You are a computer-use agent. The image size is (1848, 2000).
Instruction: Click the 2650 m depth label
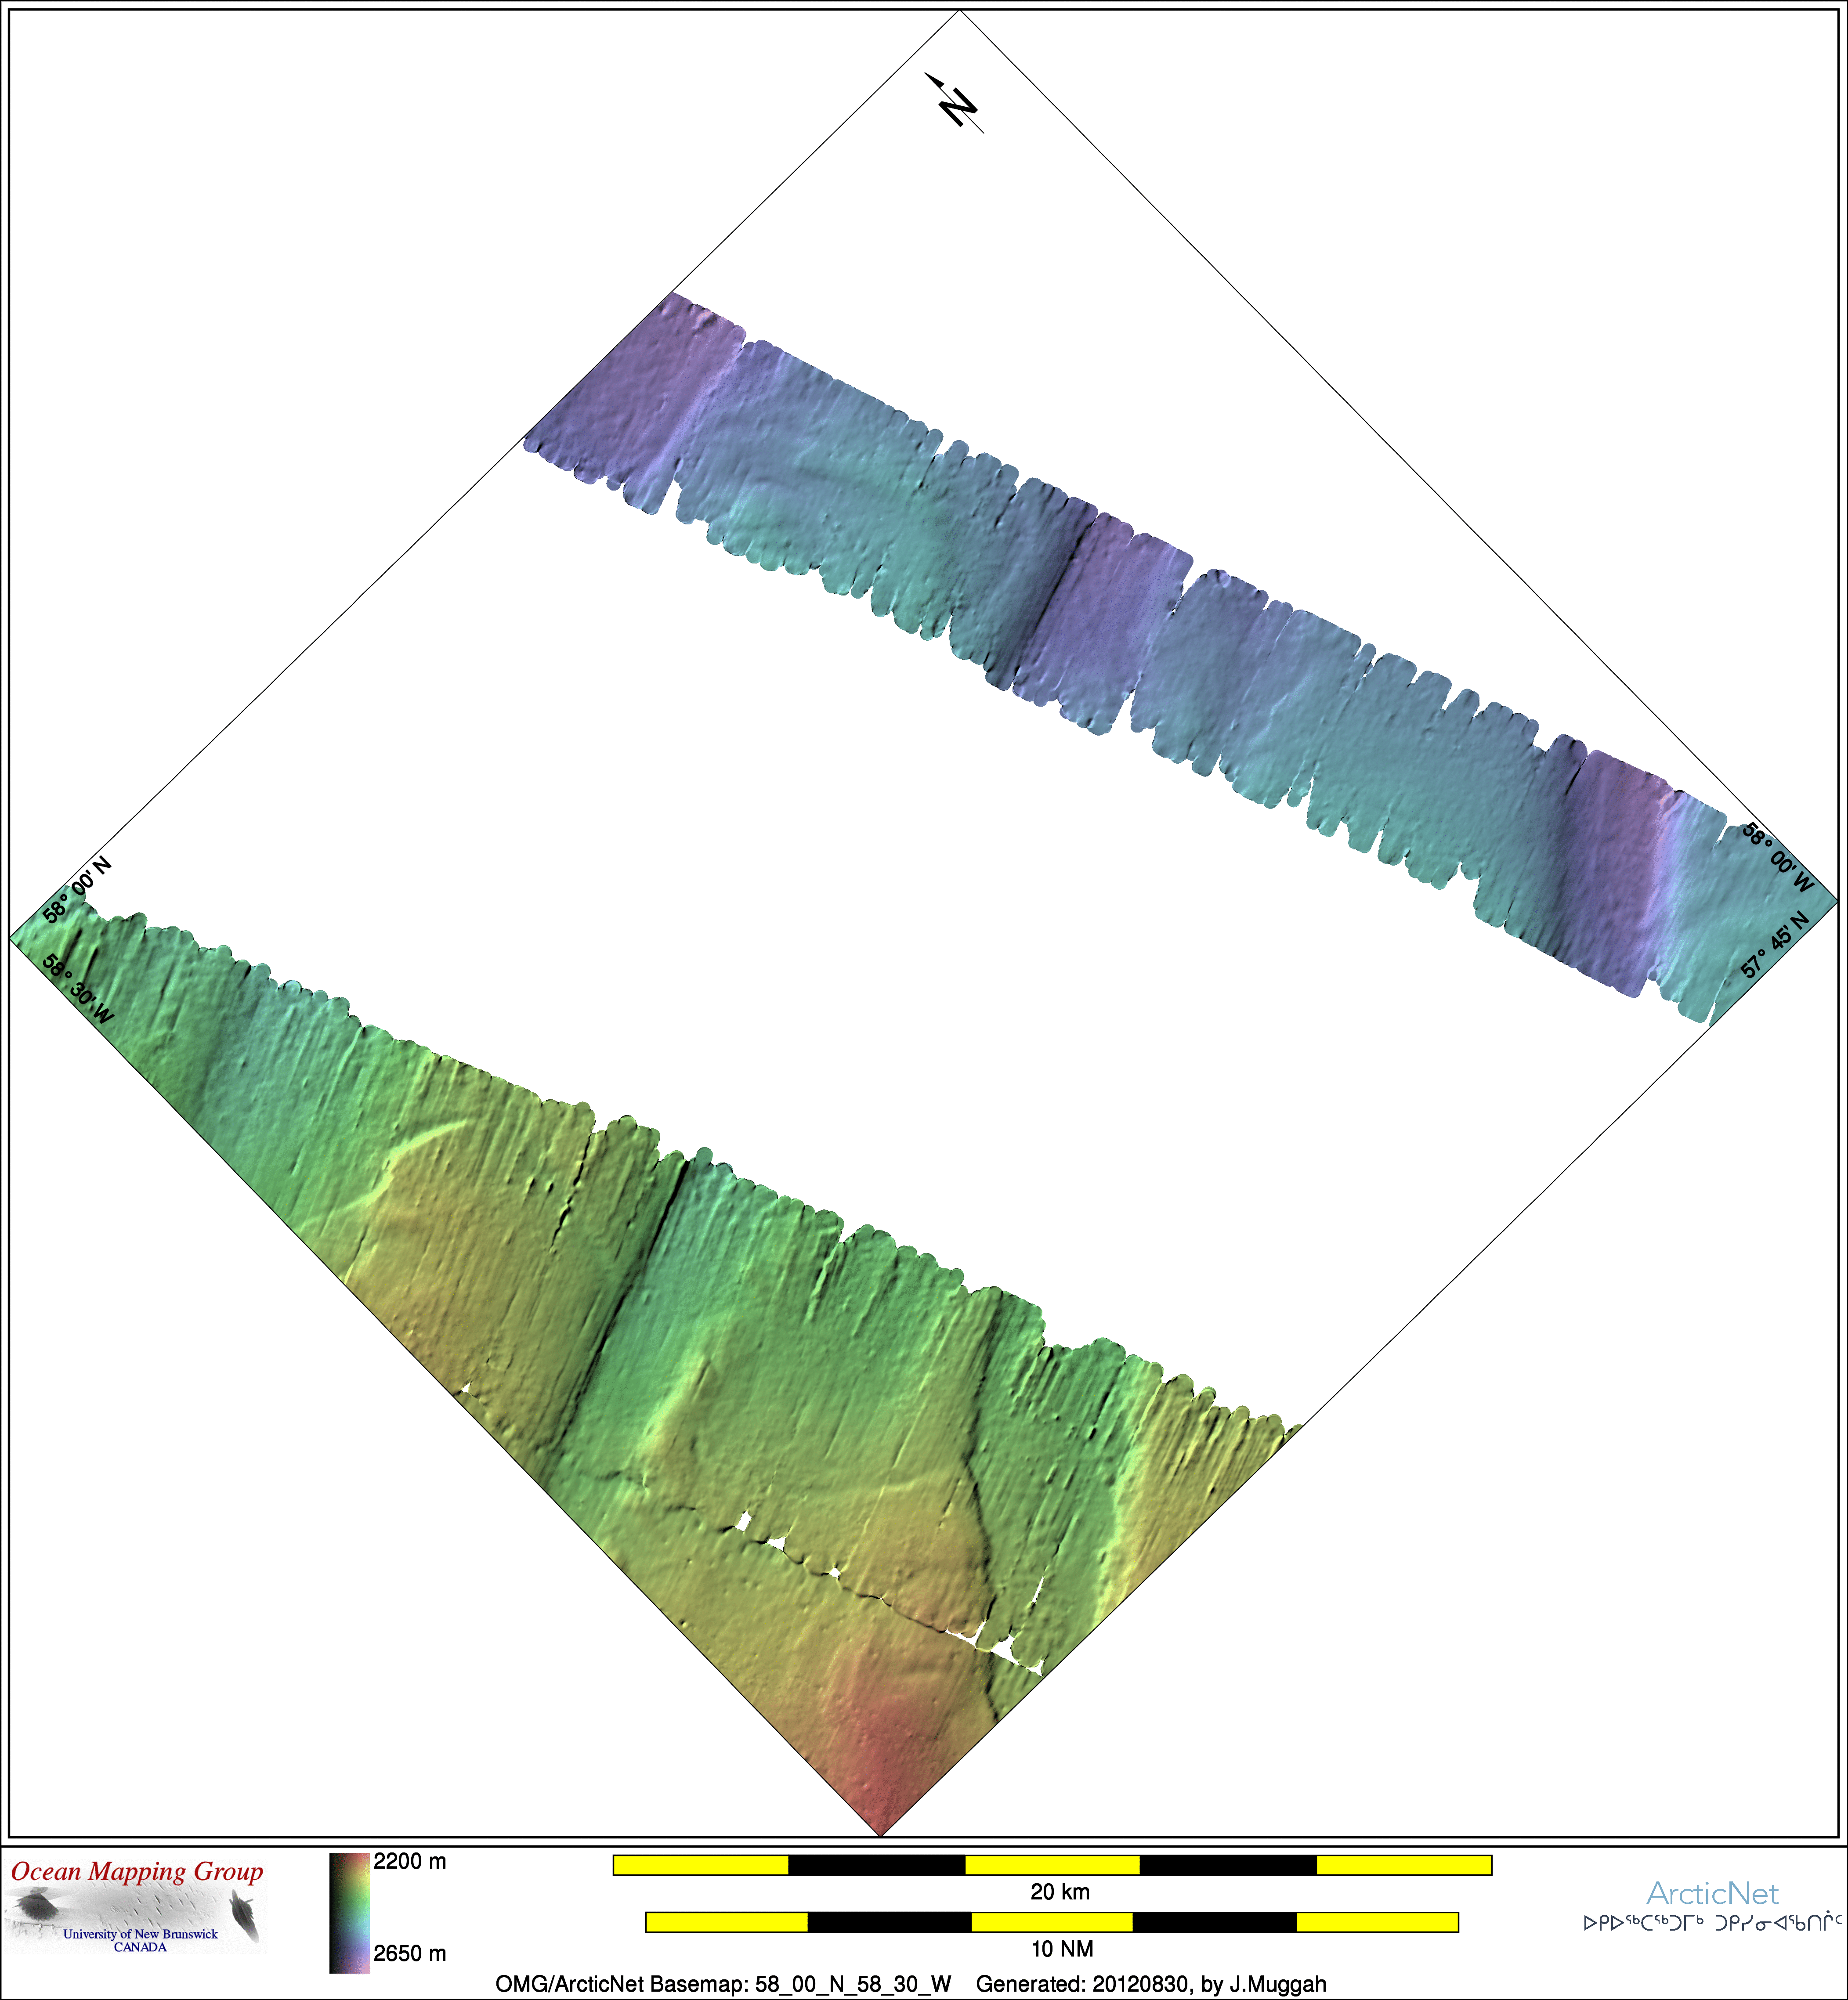click(x=410, y=1954)
